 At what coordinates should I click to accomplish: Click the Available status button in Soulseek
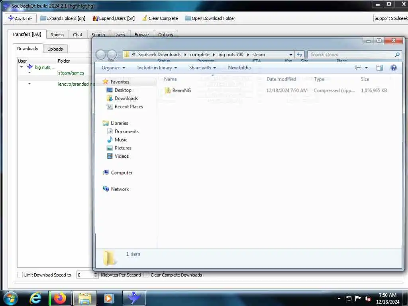click(21, 18)
